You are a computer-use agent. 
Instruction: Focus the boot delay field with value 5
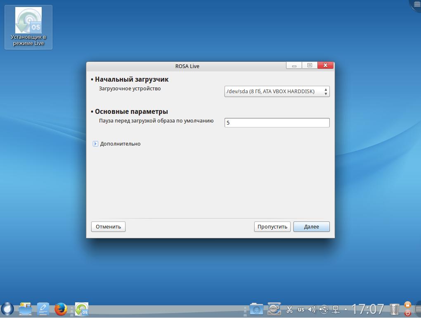coord(277,122)
